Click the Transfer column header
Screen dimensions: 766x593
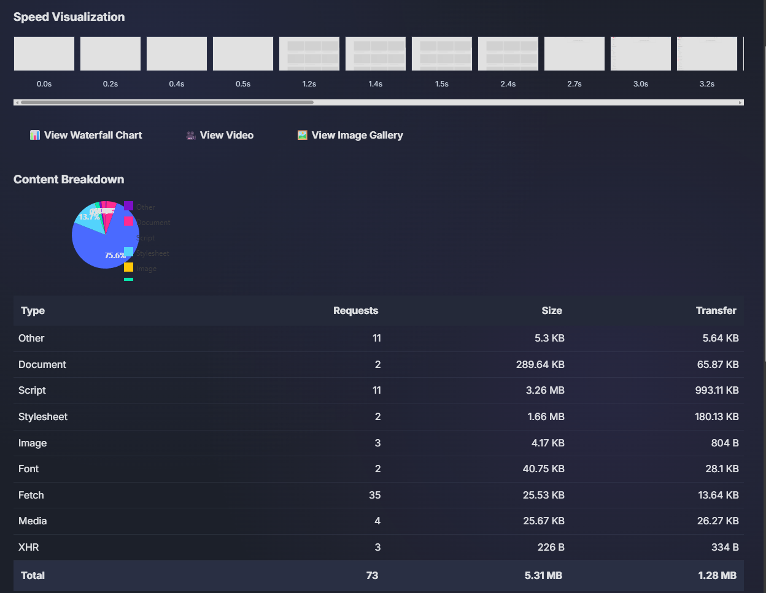coord(716,310)
